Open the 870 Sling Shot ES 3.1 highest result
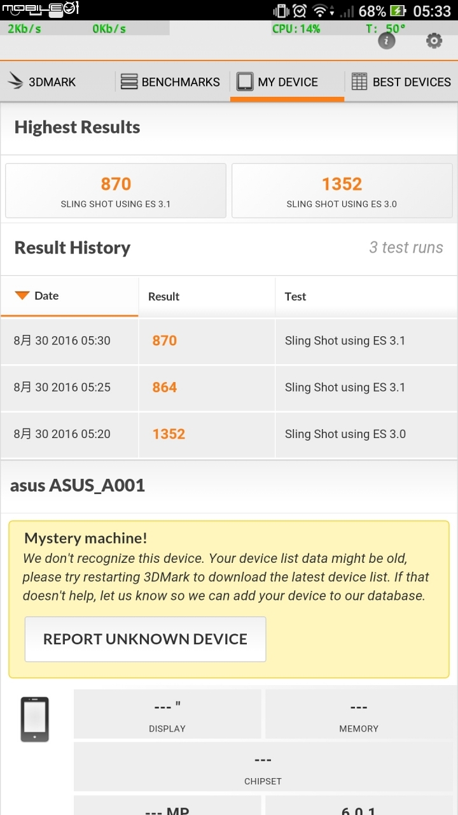The image size is (458, 815). pyautogui.click(x=116, y=191)
